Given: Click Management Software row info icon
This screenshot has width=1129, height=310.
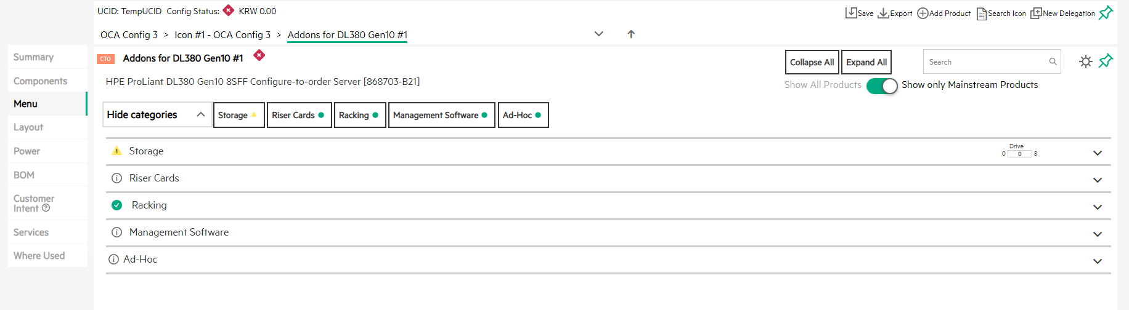Looking at the screenshot, I should click(116, 232).
